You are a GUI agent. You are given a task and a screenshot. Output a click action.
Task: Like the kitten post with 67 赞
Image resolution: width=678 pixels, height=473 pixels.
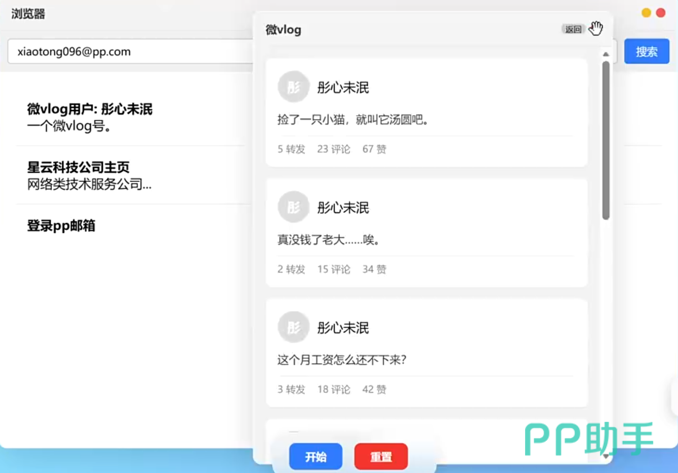click(374, 149)
